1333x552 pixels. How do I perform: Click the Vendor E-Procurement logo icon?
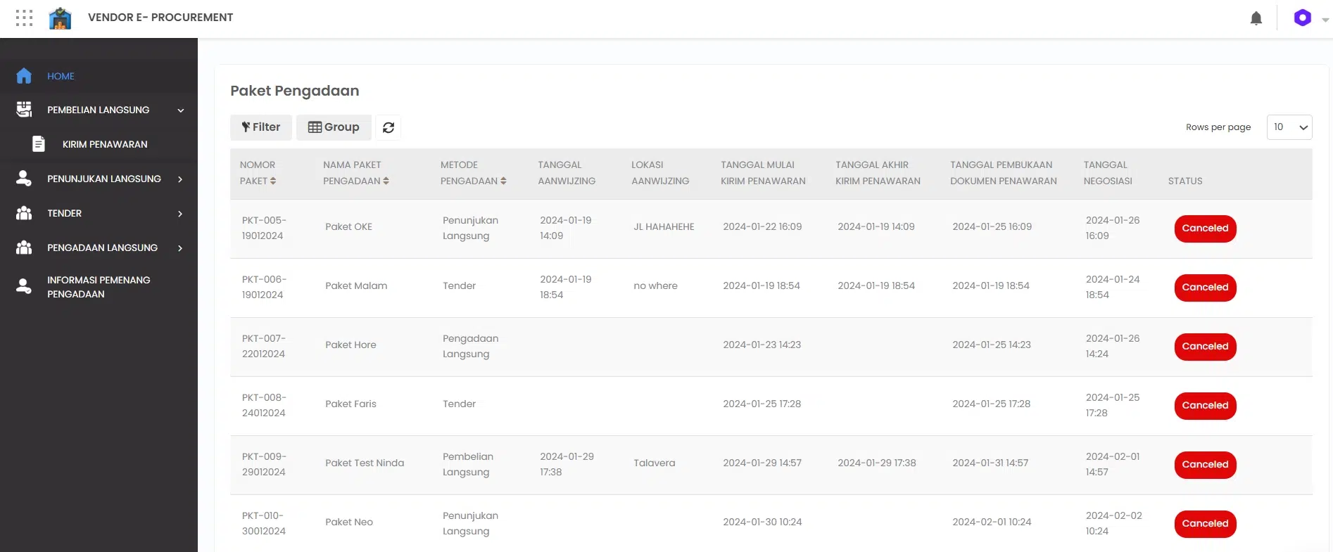(x=60, y=18)
